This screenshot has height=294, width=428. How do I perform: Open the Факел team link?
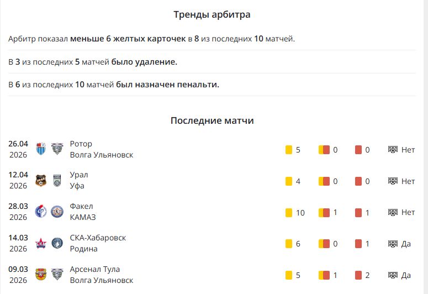pyautogui.click(x=82, y=207)
